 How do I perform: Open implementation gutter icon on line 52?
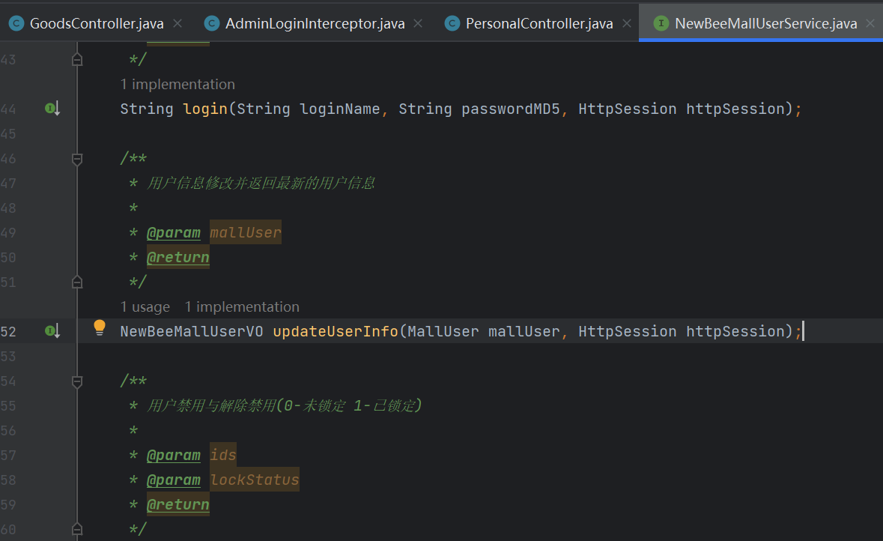coord(52,330)
